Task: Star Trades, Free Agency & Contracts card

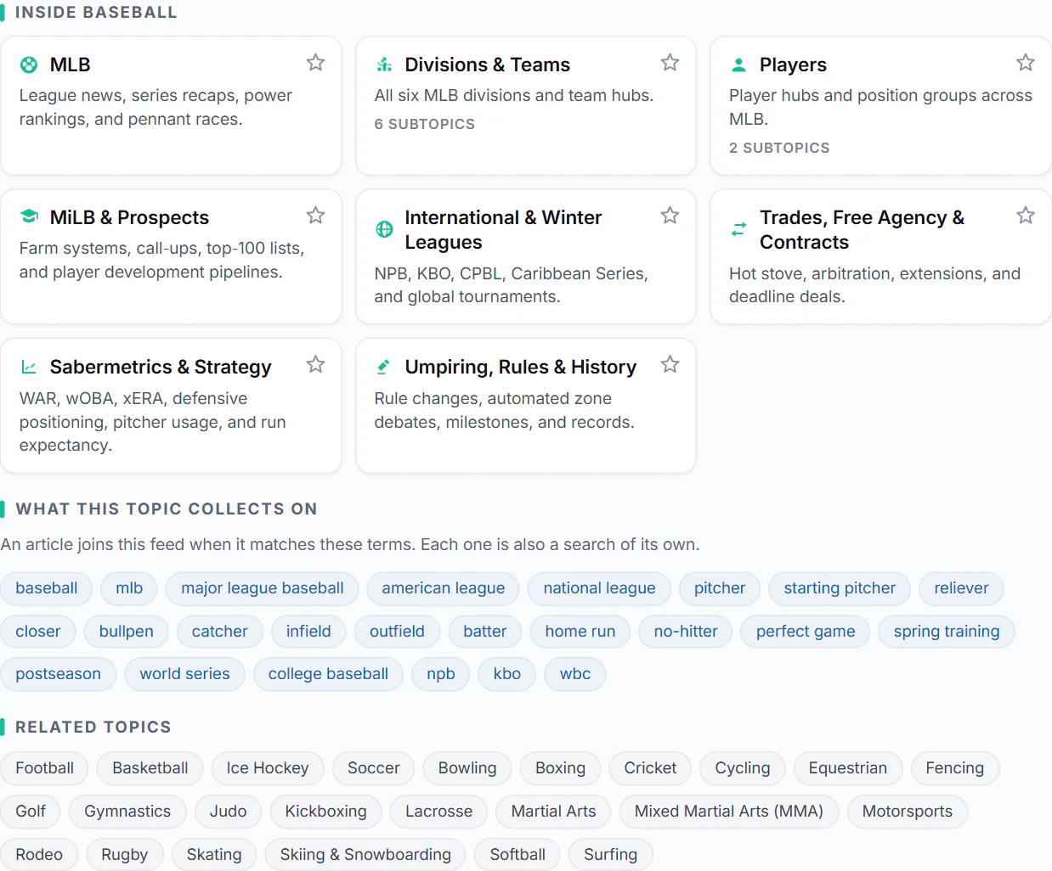Action: (1026, 216)
